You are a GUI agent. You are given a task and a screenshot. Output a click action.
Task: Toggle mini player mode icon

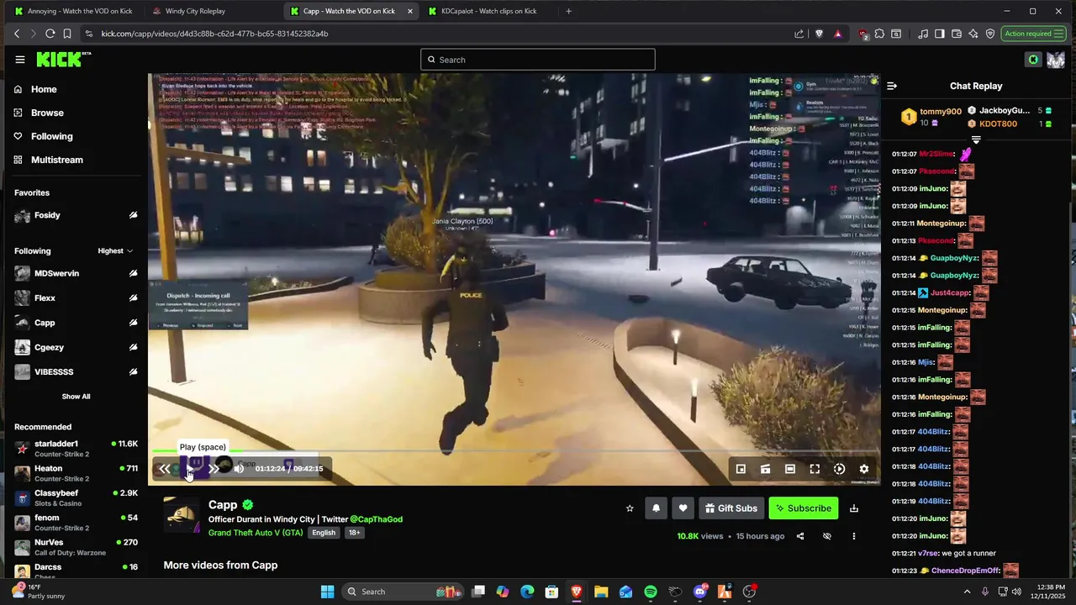pos(741,469)
